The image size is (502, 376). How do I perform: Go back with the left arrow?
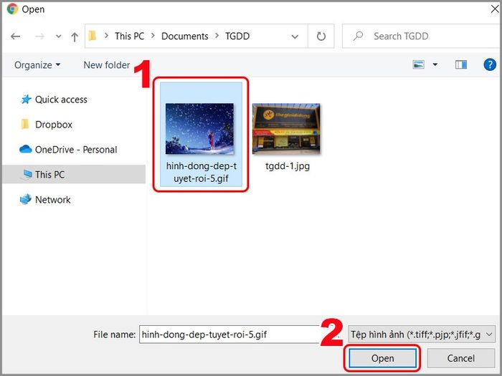(x=15, y=37)
